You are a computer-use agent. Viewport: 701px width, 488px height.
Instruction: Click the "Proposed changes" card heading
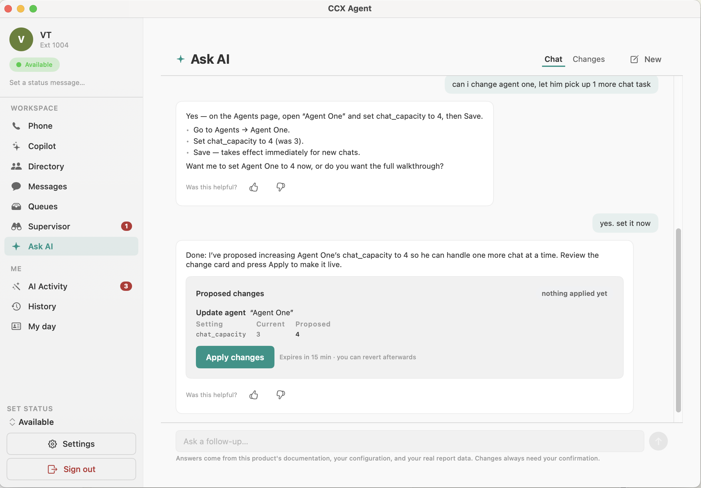pyautogui.click(x=230, y=294)
